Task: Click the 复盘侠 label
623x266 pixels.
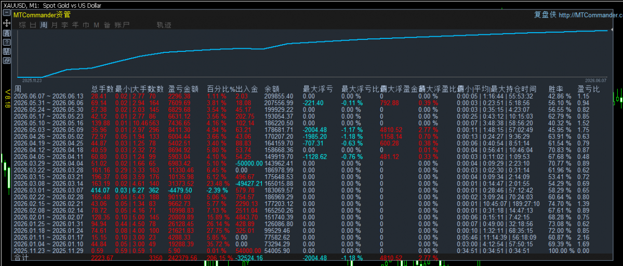Action: [x=545, y=15]
